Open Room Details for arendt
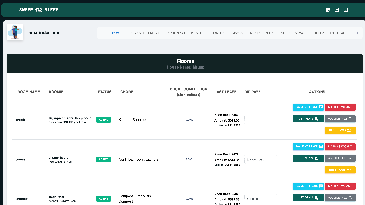 [340, 119]
